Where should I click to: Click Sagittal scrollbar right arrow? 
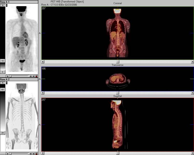pos(192,153)
